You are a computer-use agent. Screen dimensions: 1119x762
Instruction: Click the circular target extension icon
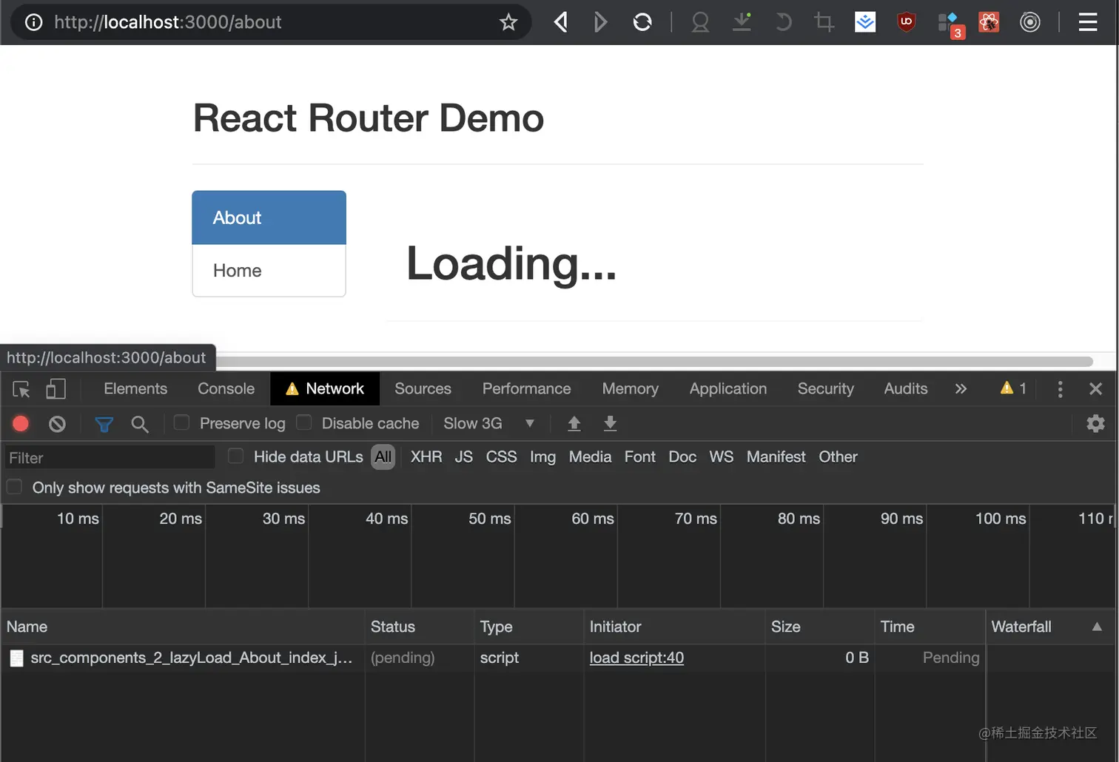pos(1030,22)
